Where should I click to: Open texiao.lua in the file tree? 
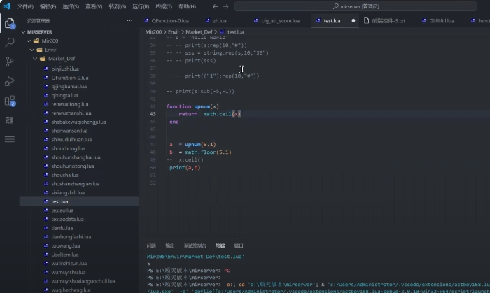(x=62, y=210)
